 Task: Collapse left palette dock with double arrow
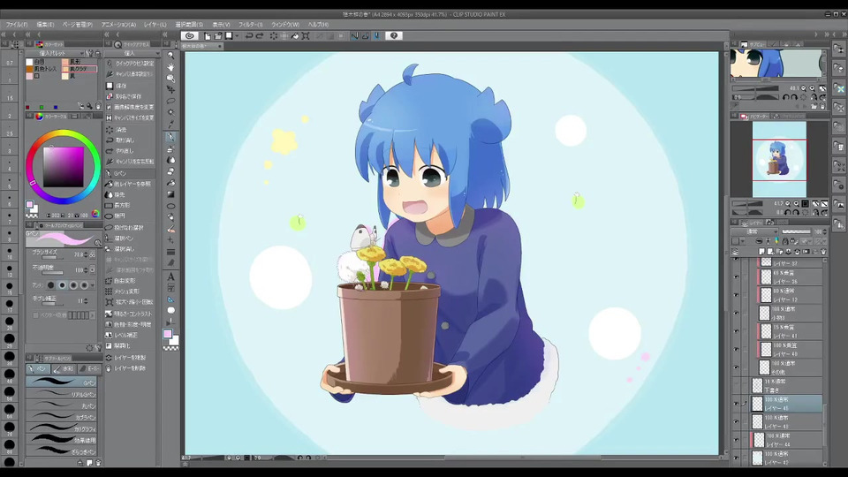pos(4,34)
